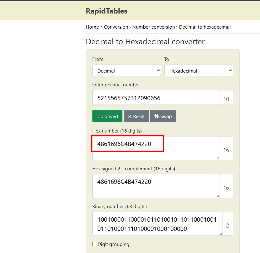Viewport: 260px width, 253px height.
Task: Click the Hex signed 2's complement output box
Action: click(x=156, y=186)
